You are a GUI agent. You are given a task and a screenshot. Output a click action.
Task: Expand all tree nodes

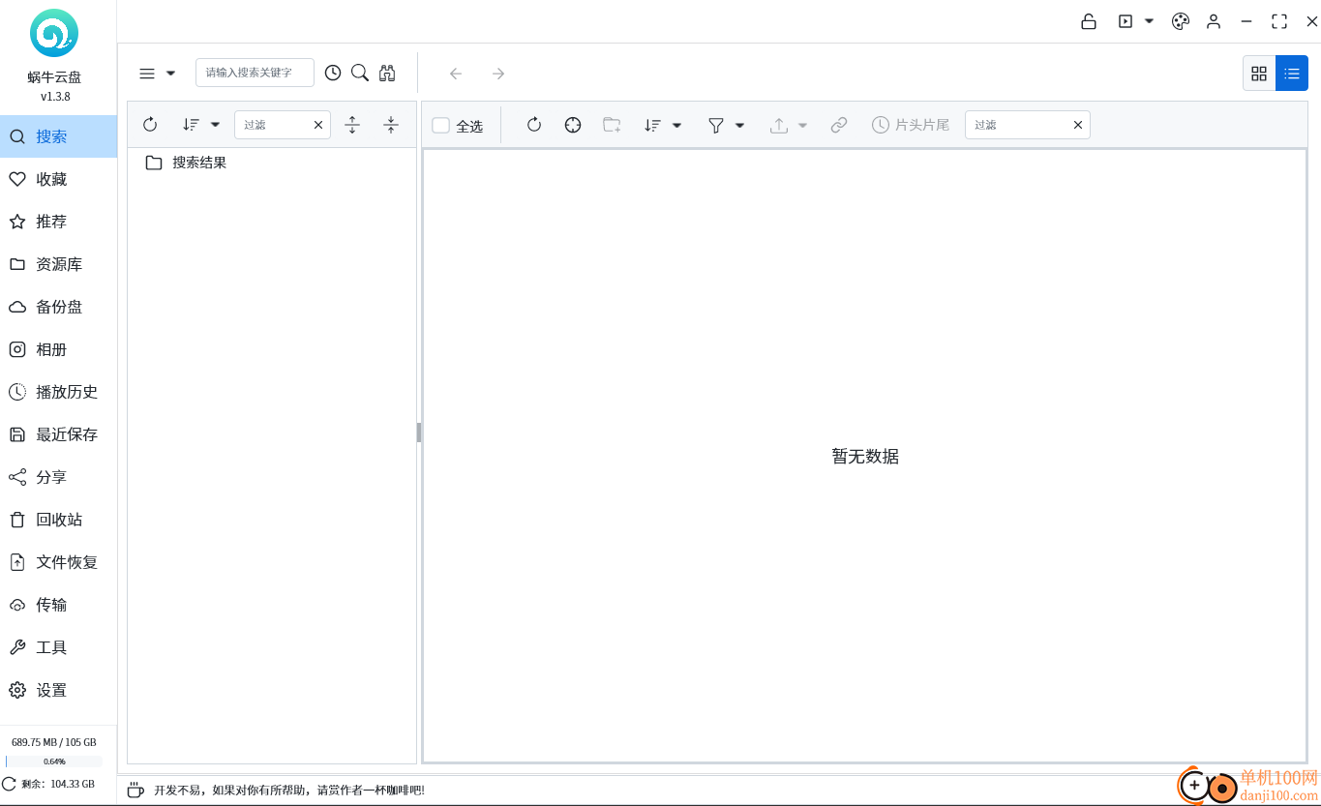click(352, 125)
